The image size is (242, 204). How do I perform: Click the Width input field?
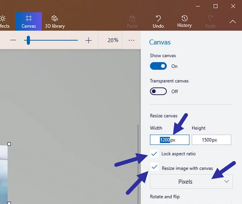pos(170,140)
